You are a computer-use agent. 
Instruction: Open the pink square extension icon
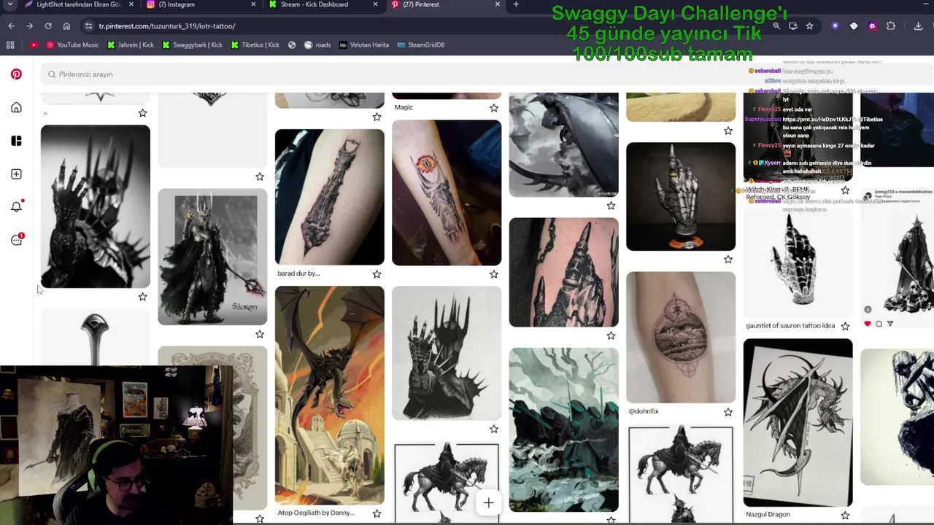tap(872, 26)
